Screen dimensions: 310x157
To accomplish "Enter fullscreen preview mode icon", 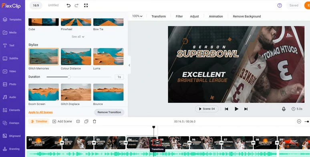I will 86,6.
